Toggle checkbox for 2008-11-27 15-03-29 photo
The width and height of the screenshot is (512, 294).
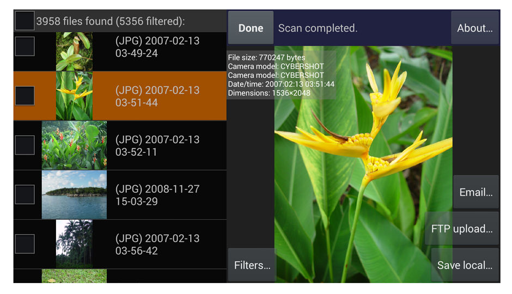[x=25, y=194]
